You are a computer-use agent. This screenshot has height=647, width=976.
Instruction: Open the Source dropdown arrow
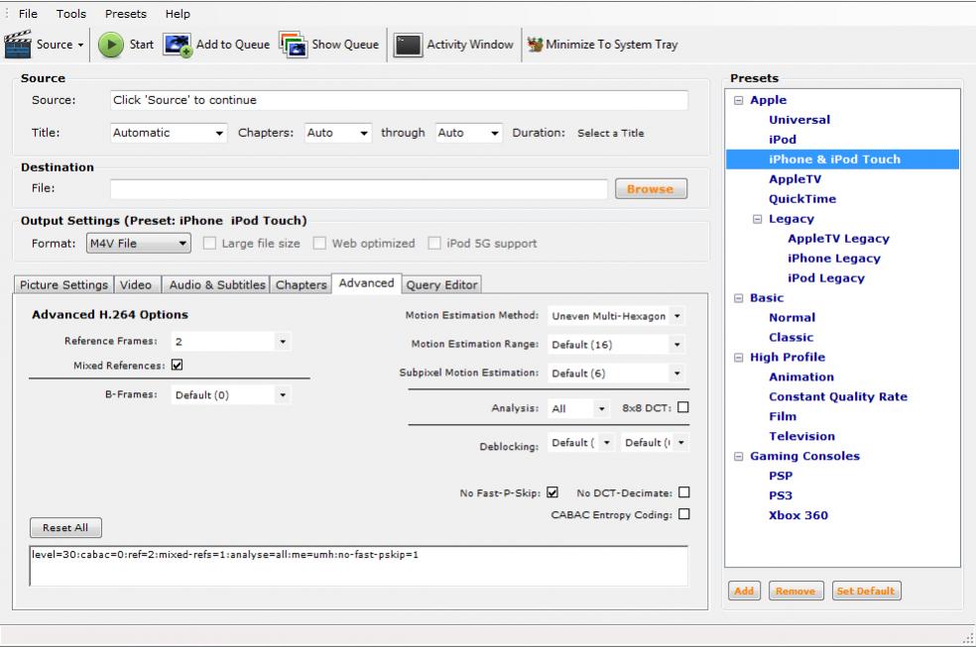coord(81,45)
